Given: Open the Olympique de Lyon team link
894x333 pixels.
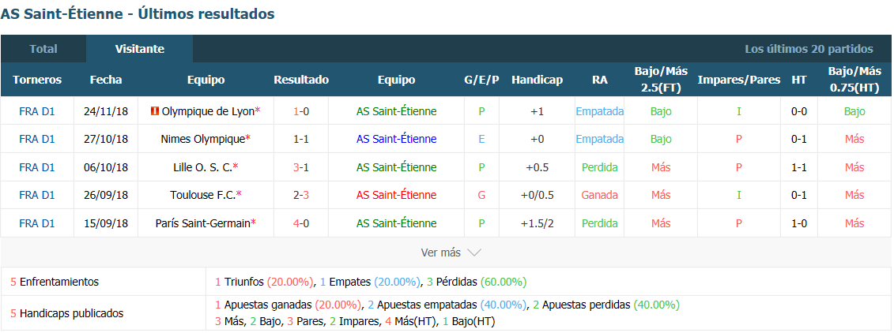Looking at the screenshot, I should pyautogui.click(x=208, y=111).
